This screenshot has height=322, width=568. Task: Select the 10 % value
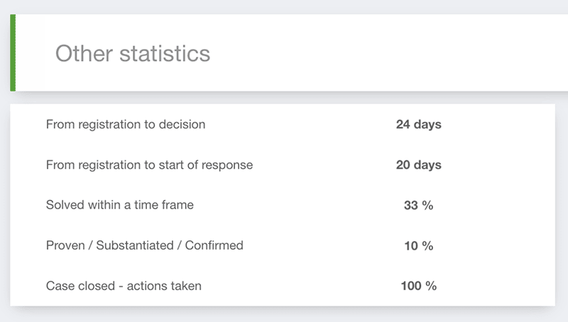[x=418, y=246]
